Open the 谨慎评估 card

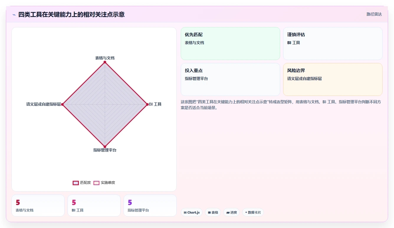[333, 44]
